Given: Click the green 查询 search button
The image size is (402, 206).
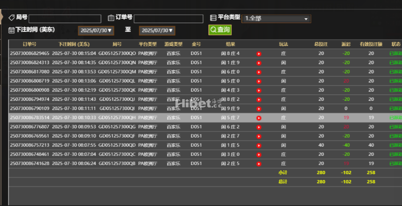Looking at the screenshot, I should click(x=220, y=30).
